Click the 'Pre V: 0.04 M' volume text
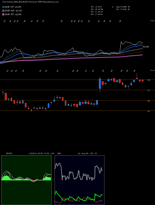The image size is (155, 205). tap(123, 9)
